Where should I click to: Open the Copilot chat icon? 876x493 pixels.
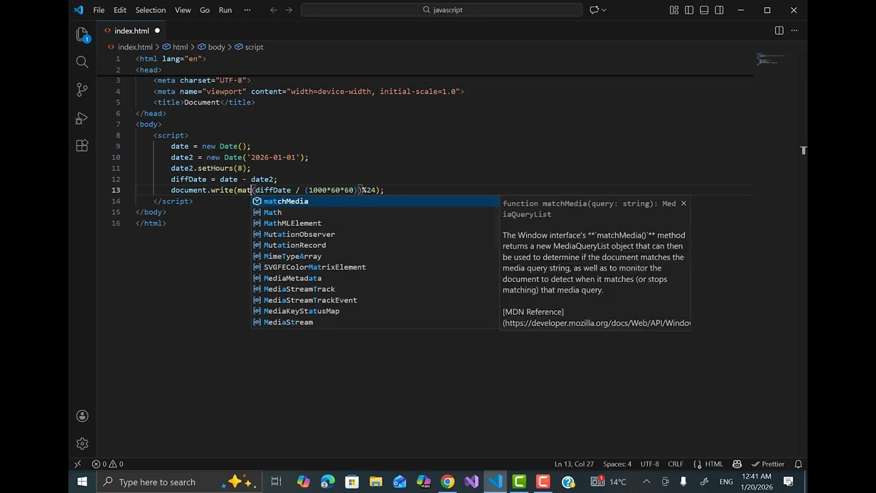[594, 10]
